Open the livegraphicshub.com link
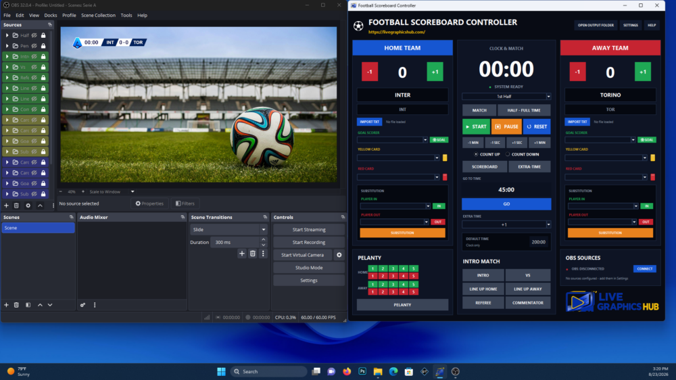676x380 pixels. (397, 32)
